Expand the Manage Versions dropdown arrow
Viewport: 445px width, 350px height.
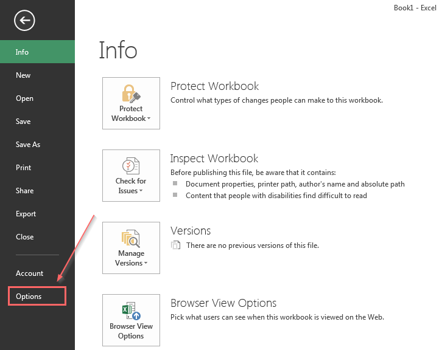coord(145,264)
